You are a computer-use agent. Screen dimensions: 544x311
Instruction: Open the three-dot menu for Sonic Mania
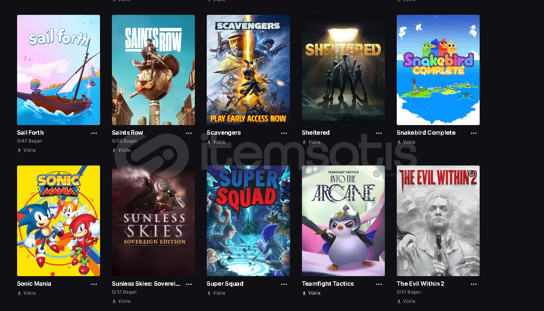(x=94, y=284)
